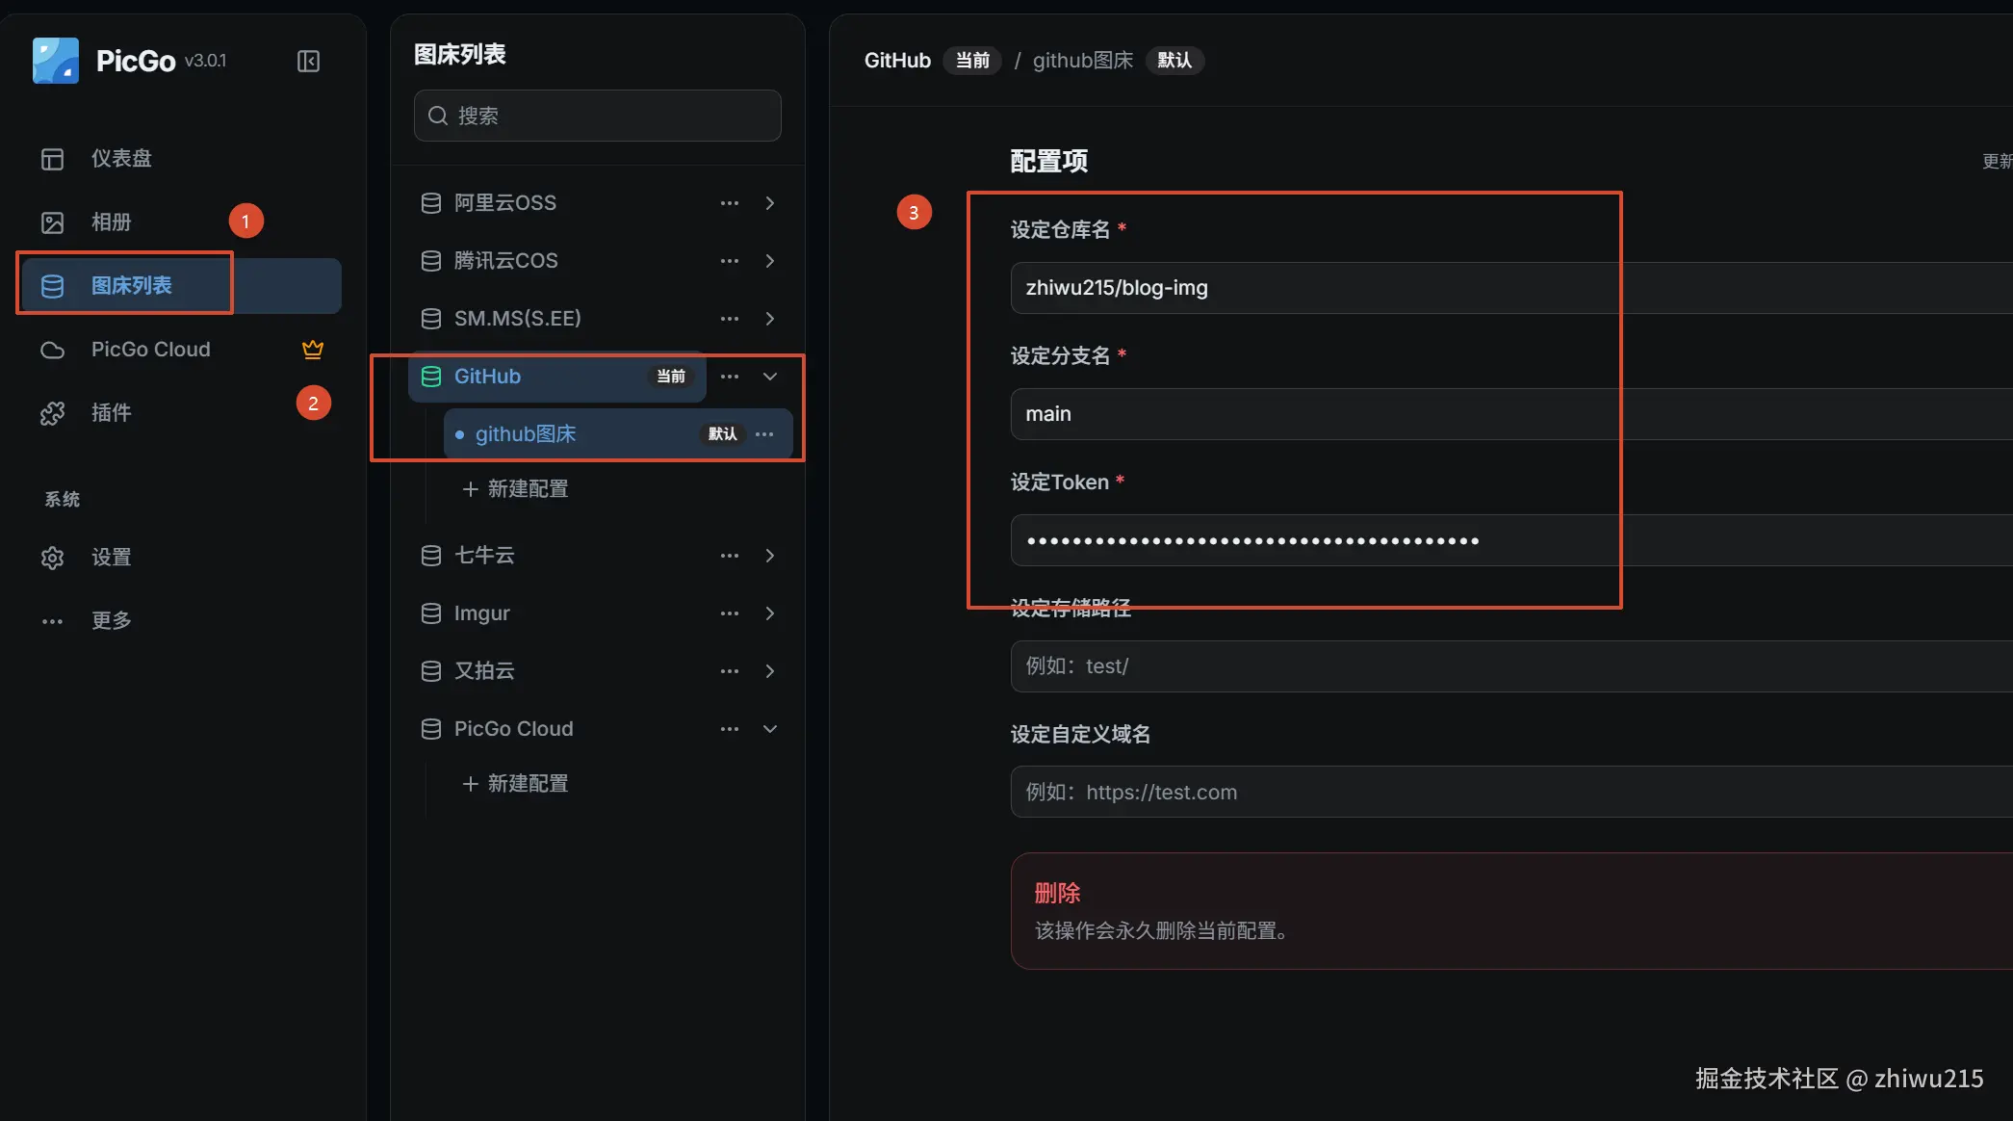The width and height of the screenshot is (2013, 1121).
Task: Click the 设定分支名 branch input
Action: tap(1511, 414)
